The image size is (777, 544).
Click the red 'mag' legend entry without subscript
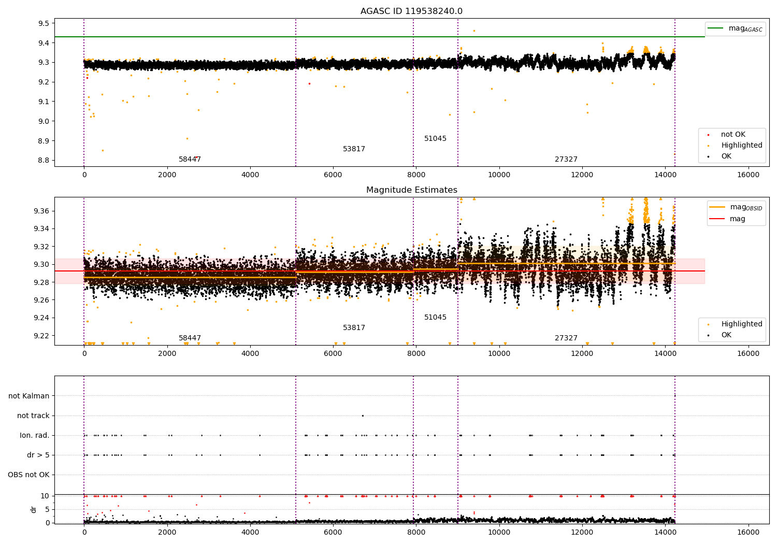pyautogui.click(x=738, y=219)
